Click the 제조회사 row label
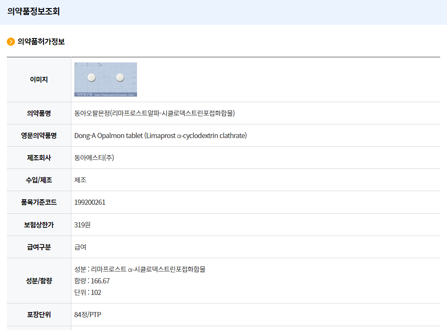The image size is (447, 330). 39,158
